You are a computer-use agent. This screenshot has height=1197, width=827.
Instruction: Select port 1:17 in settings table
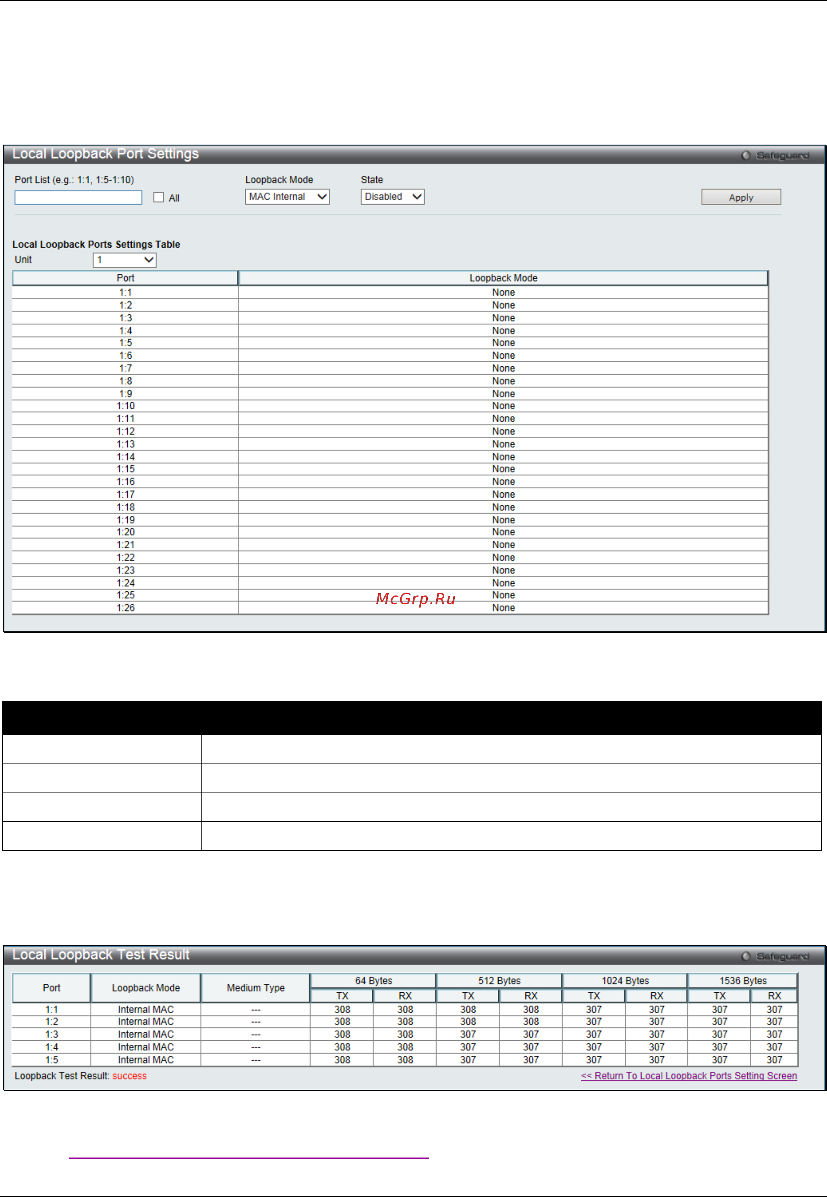click(125, 494)
